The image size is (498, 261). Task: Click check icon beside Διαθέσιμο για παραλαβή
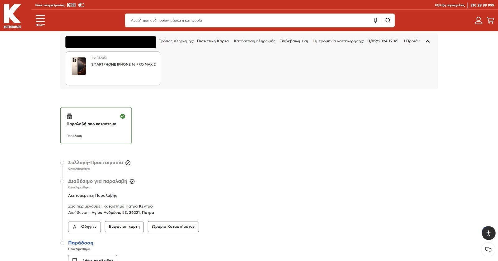[132, 181]
